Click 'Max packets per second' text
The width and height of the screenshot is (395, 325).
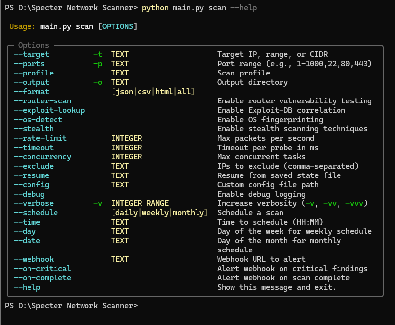[x=266, y=138]
